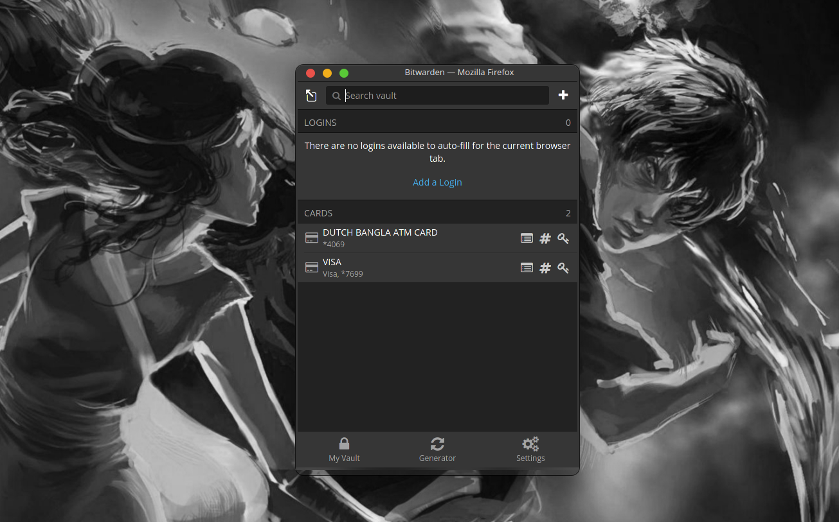Image resolution: width=839 pixels, height=522 pixels.
Task: Click the '*4069' card number text
Action: 334,245
